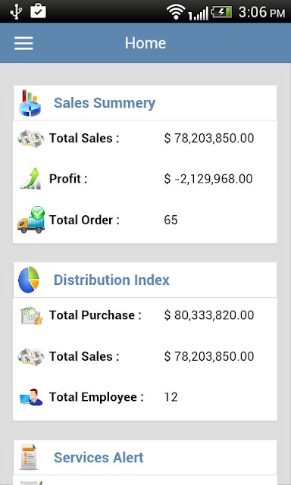The height and width of the screenshot is (485, 291).
Task: Open the hamburger navigation menu
Action: (23, 43)
